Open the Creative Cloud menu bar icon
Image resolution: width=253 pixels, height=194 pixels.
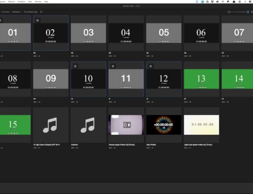217,1
